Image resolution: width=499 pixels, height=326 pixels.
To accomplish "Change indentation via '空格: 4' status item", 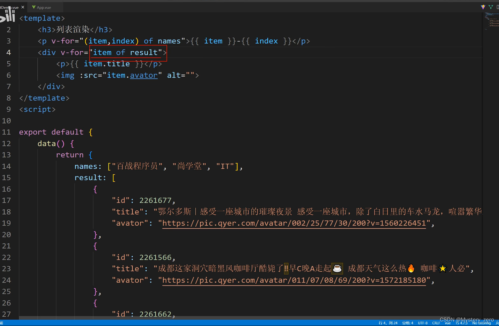I will pos(408,323).
